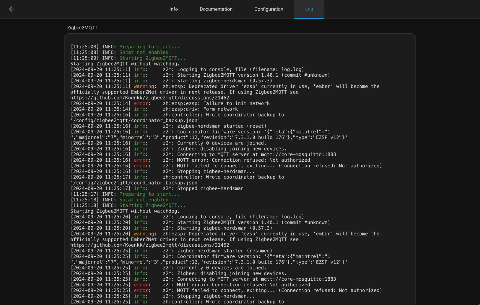The image size is (480, 305).
Task: Click 'Starting Zigbee2MQTT...' at 11:25:09
Action: [152, 58]
